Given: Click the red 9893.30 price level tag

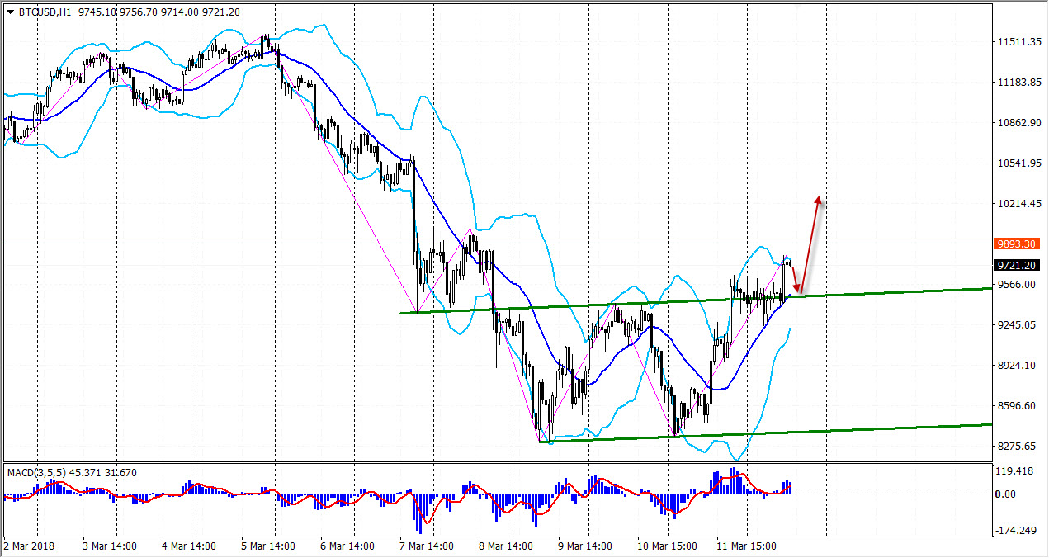Looking at the screenshot, I should (1017, 244).
